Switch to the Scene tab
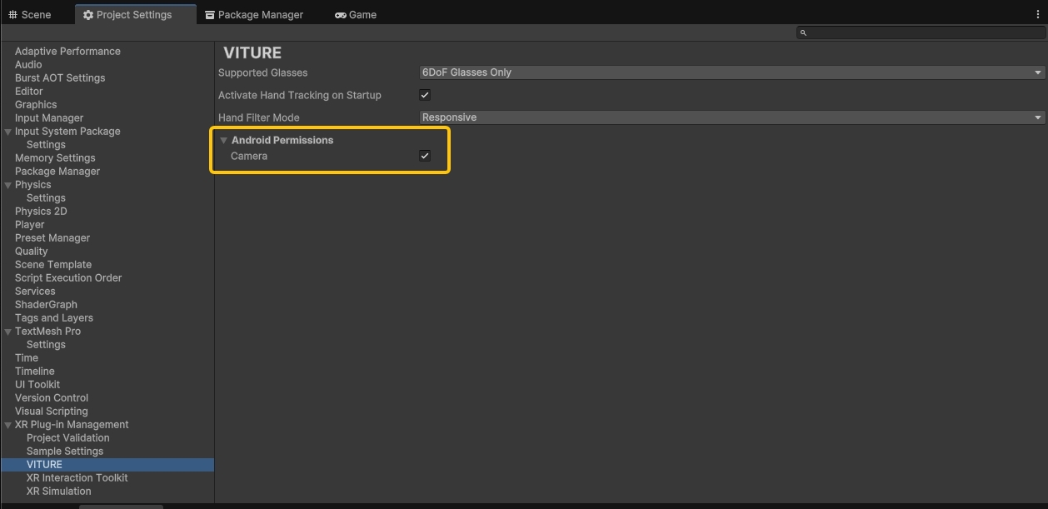The image size is (1048, 509). [29, 15]
